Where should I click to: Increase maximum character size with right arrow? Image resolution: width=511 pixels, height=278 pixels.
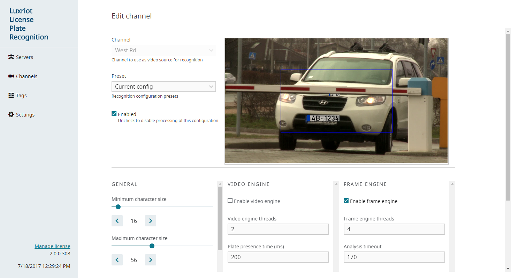pos(151,260)
